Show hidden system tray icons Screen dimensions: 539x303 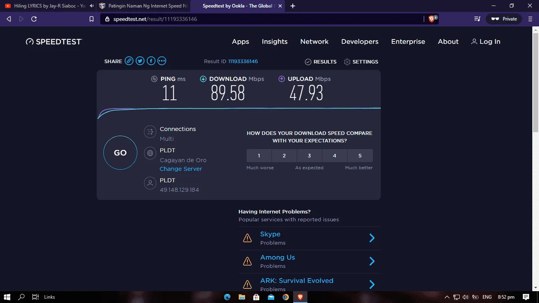coord(447,297)
